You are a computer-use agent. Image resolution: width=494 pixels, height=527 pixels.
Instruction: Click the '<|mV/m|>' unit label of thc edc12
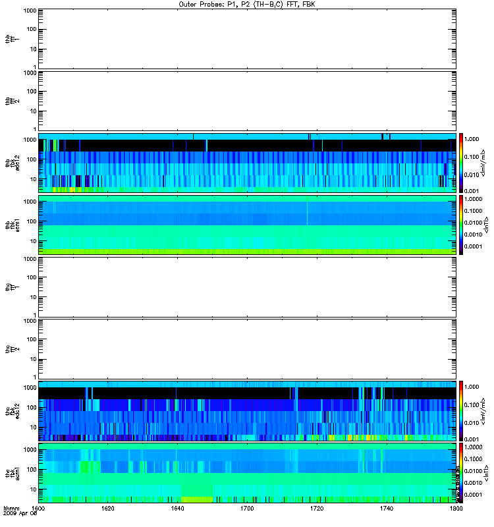tap(483, 411)
